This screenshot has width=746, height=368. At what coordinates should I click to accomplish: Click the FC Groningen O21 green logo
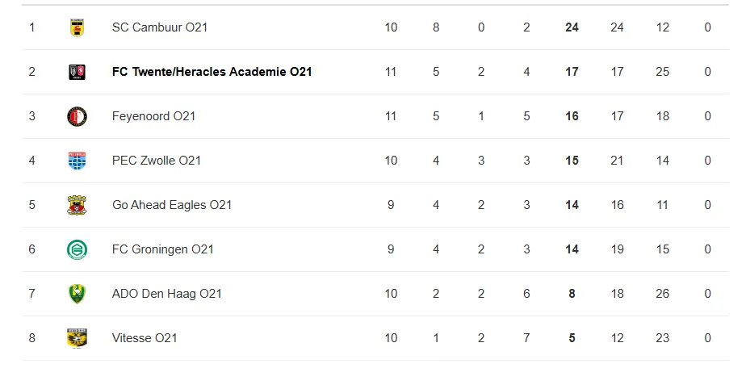tap(77, 249)
